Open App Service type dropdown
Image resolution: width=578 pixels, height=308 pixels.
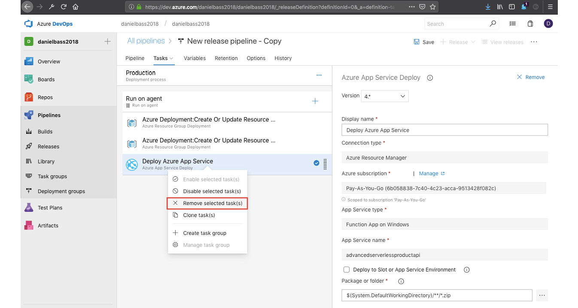coord(445,224)
